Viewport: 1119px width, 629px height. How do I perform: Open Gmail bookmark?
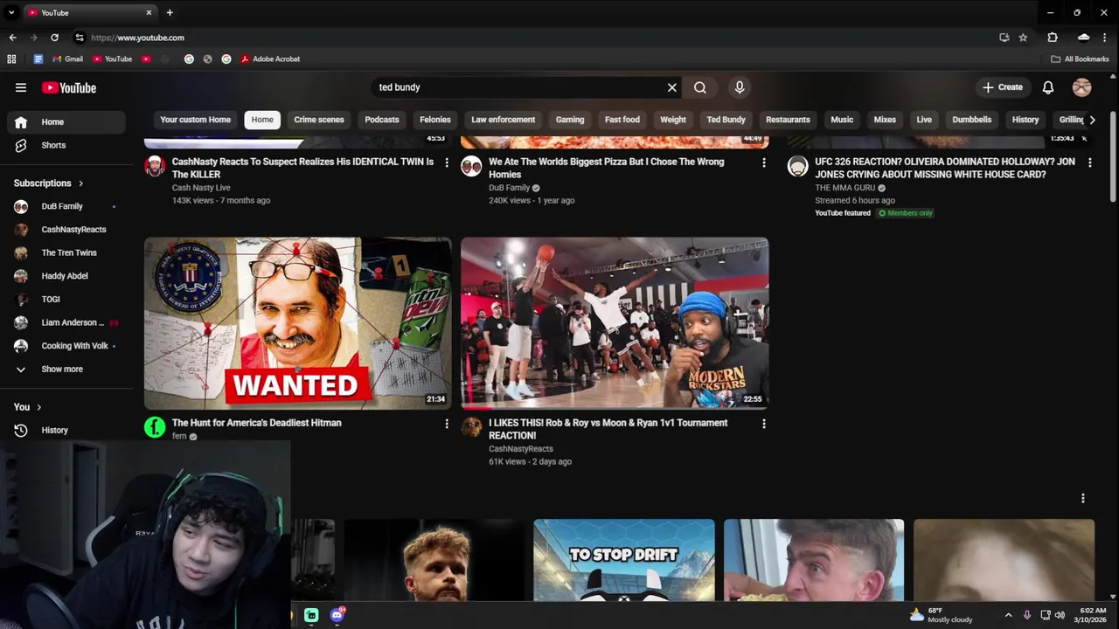(67, 59)
